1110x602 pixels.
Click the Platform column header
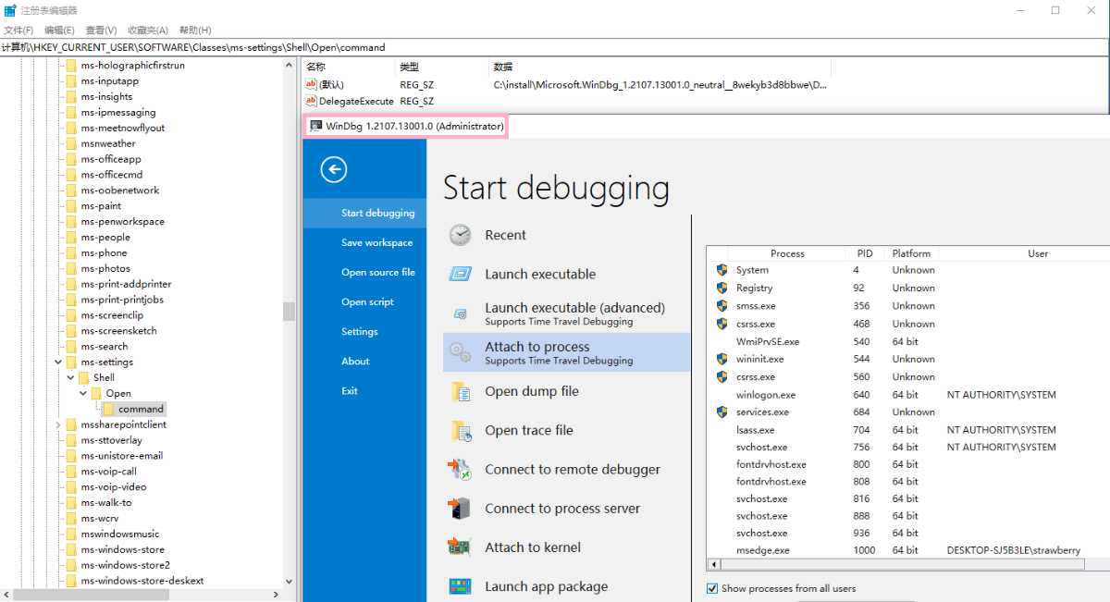[x=911, y=253]
